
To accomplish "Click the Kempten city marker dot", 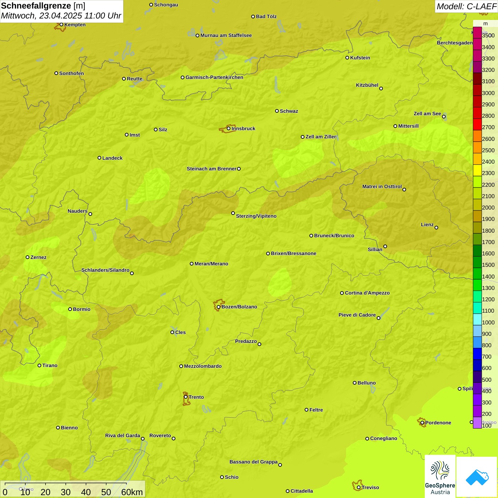I will pos(61,25).
